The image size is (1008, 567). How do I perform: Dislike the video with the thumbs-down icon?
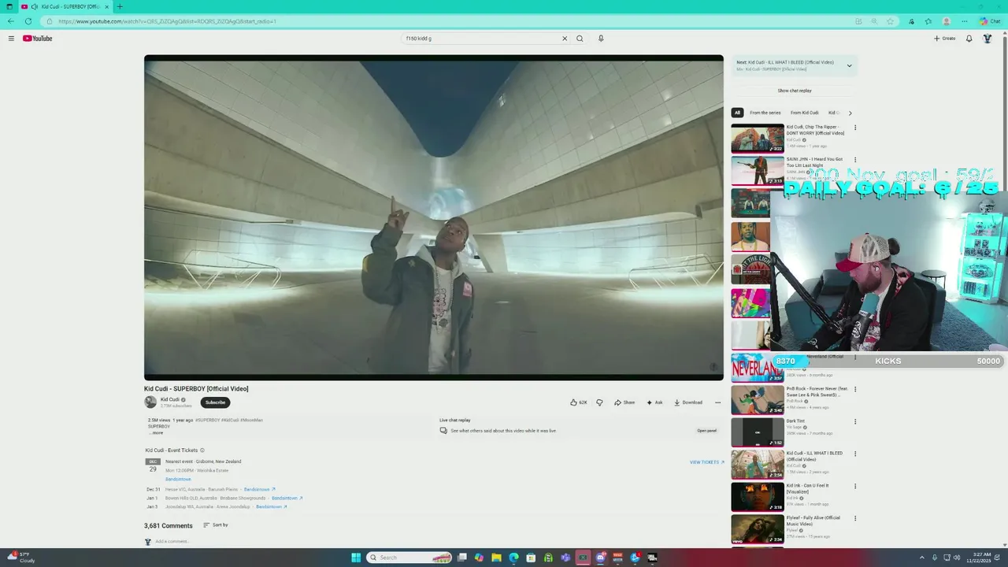point(599,402)
